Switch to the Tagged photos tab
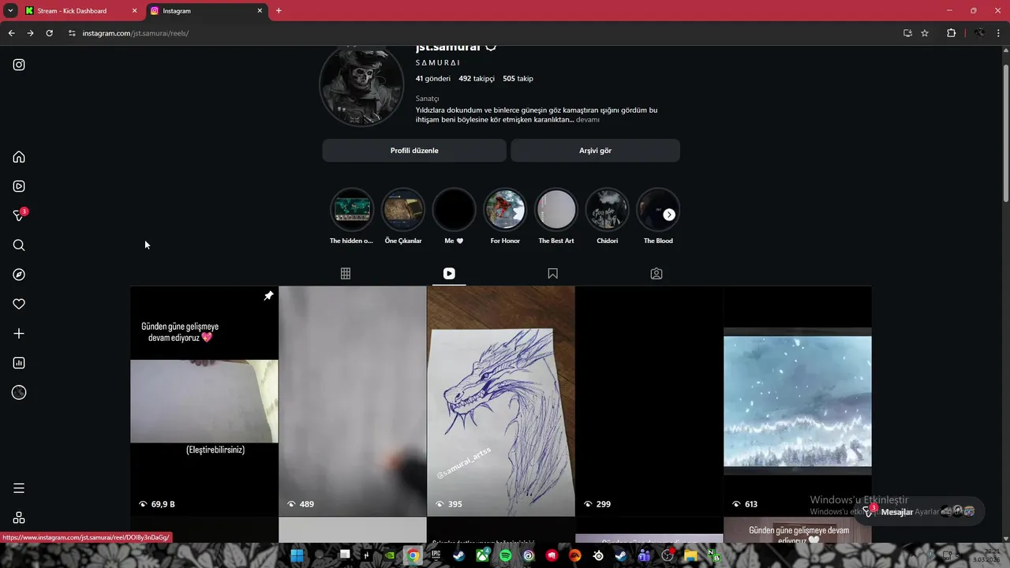The height and width of the screenshot is (568, 1010). tap(656, 274)
